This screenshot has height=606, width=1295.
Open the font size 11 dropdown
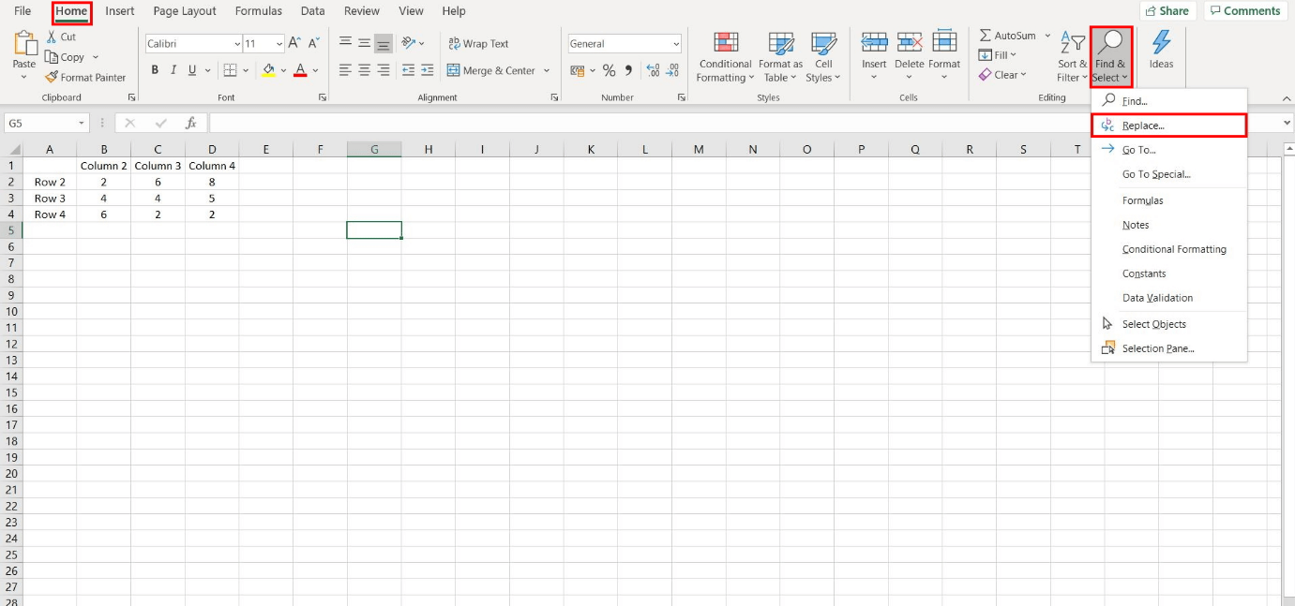[x=279, y=44]
